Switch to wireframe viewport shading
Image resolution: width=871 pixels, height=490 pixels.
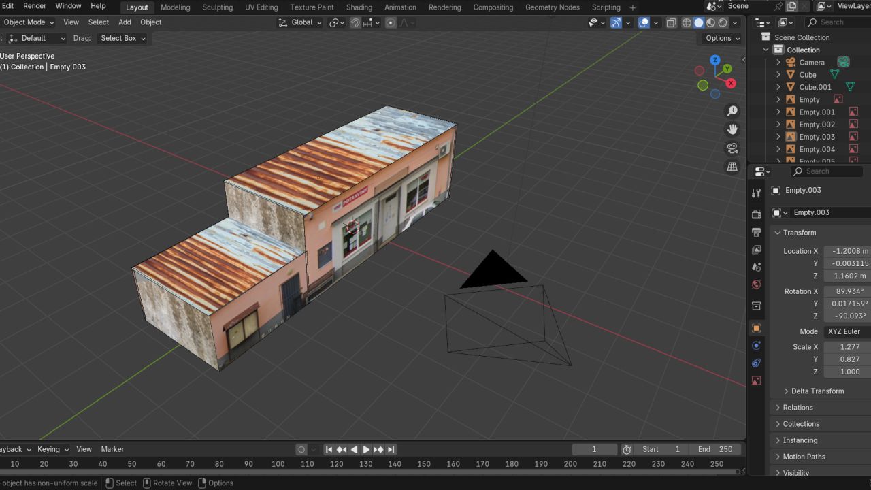pos(687,22)
